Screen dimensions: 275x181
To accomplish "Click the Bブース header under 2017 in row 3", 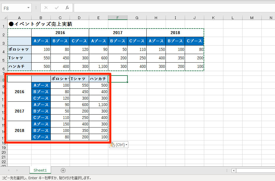I will [118, 41].
